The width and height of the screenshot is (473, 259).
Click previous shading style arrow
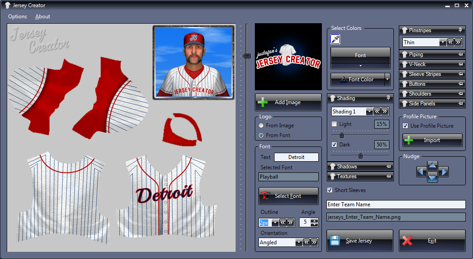[x=377, y=112]
